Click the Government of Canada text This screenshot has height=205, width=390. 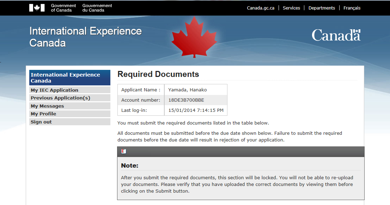point(63,8)
